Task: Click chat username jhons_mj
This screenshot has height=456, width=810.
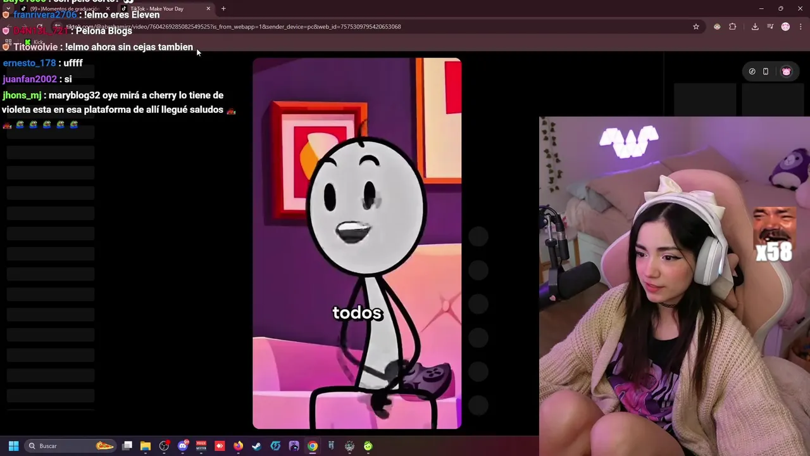Action: pos(22,96)
